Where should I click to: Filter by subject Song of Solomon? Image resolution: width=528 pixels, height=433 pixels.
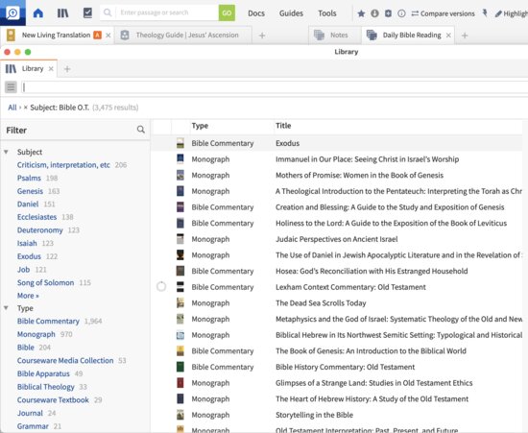(x=45, y=282)
